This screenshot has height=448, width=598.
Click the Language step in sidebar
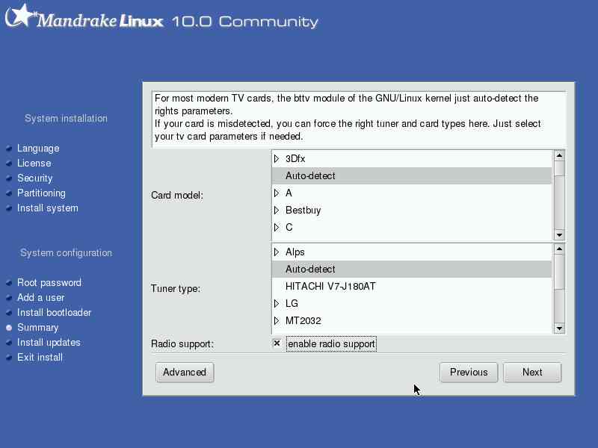tap(38, 148)
